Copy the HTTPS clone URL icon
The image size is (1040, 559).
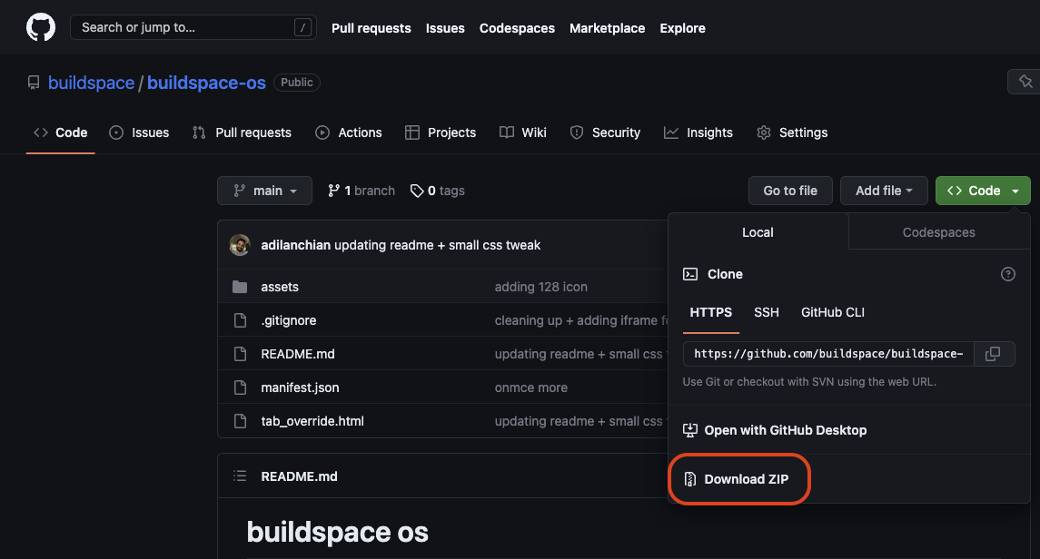click(x=993, y=354)
